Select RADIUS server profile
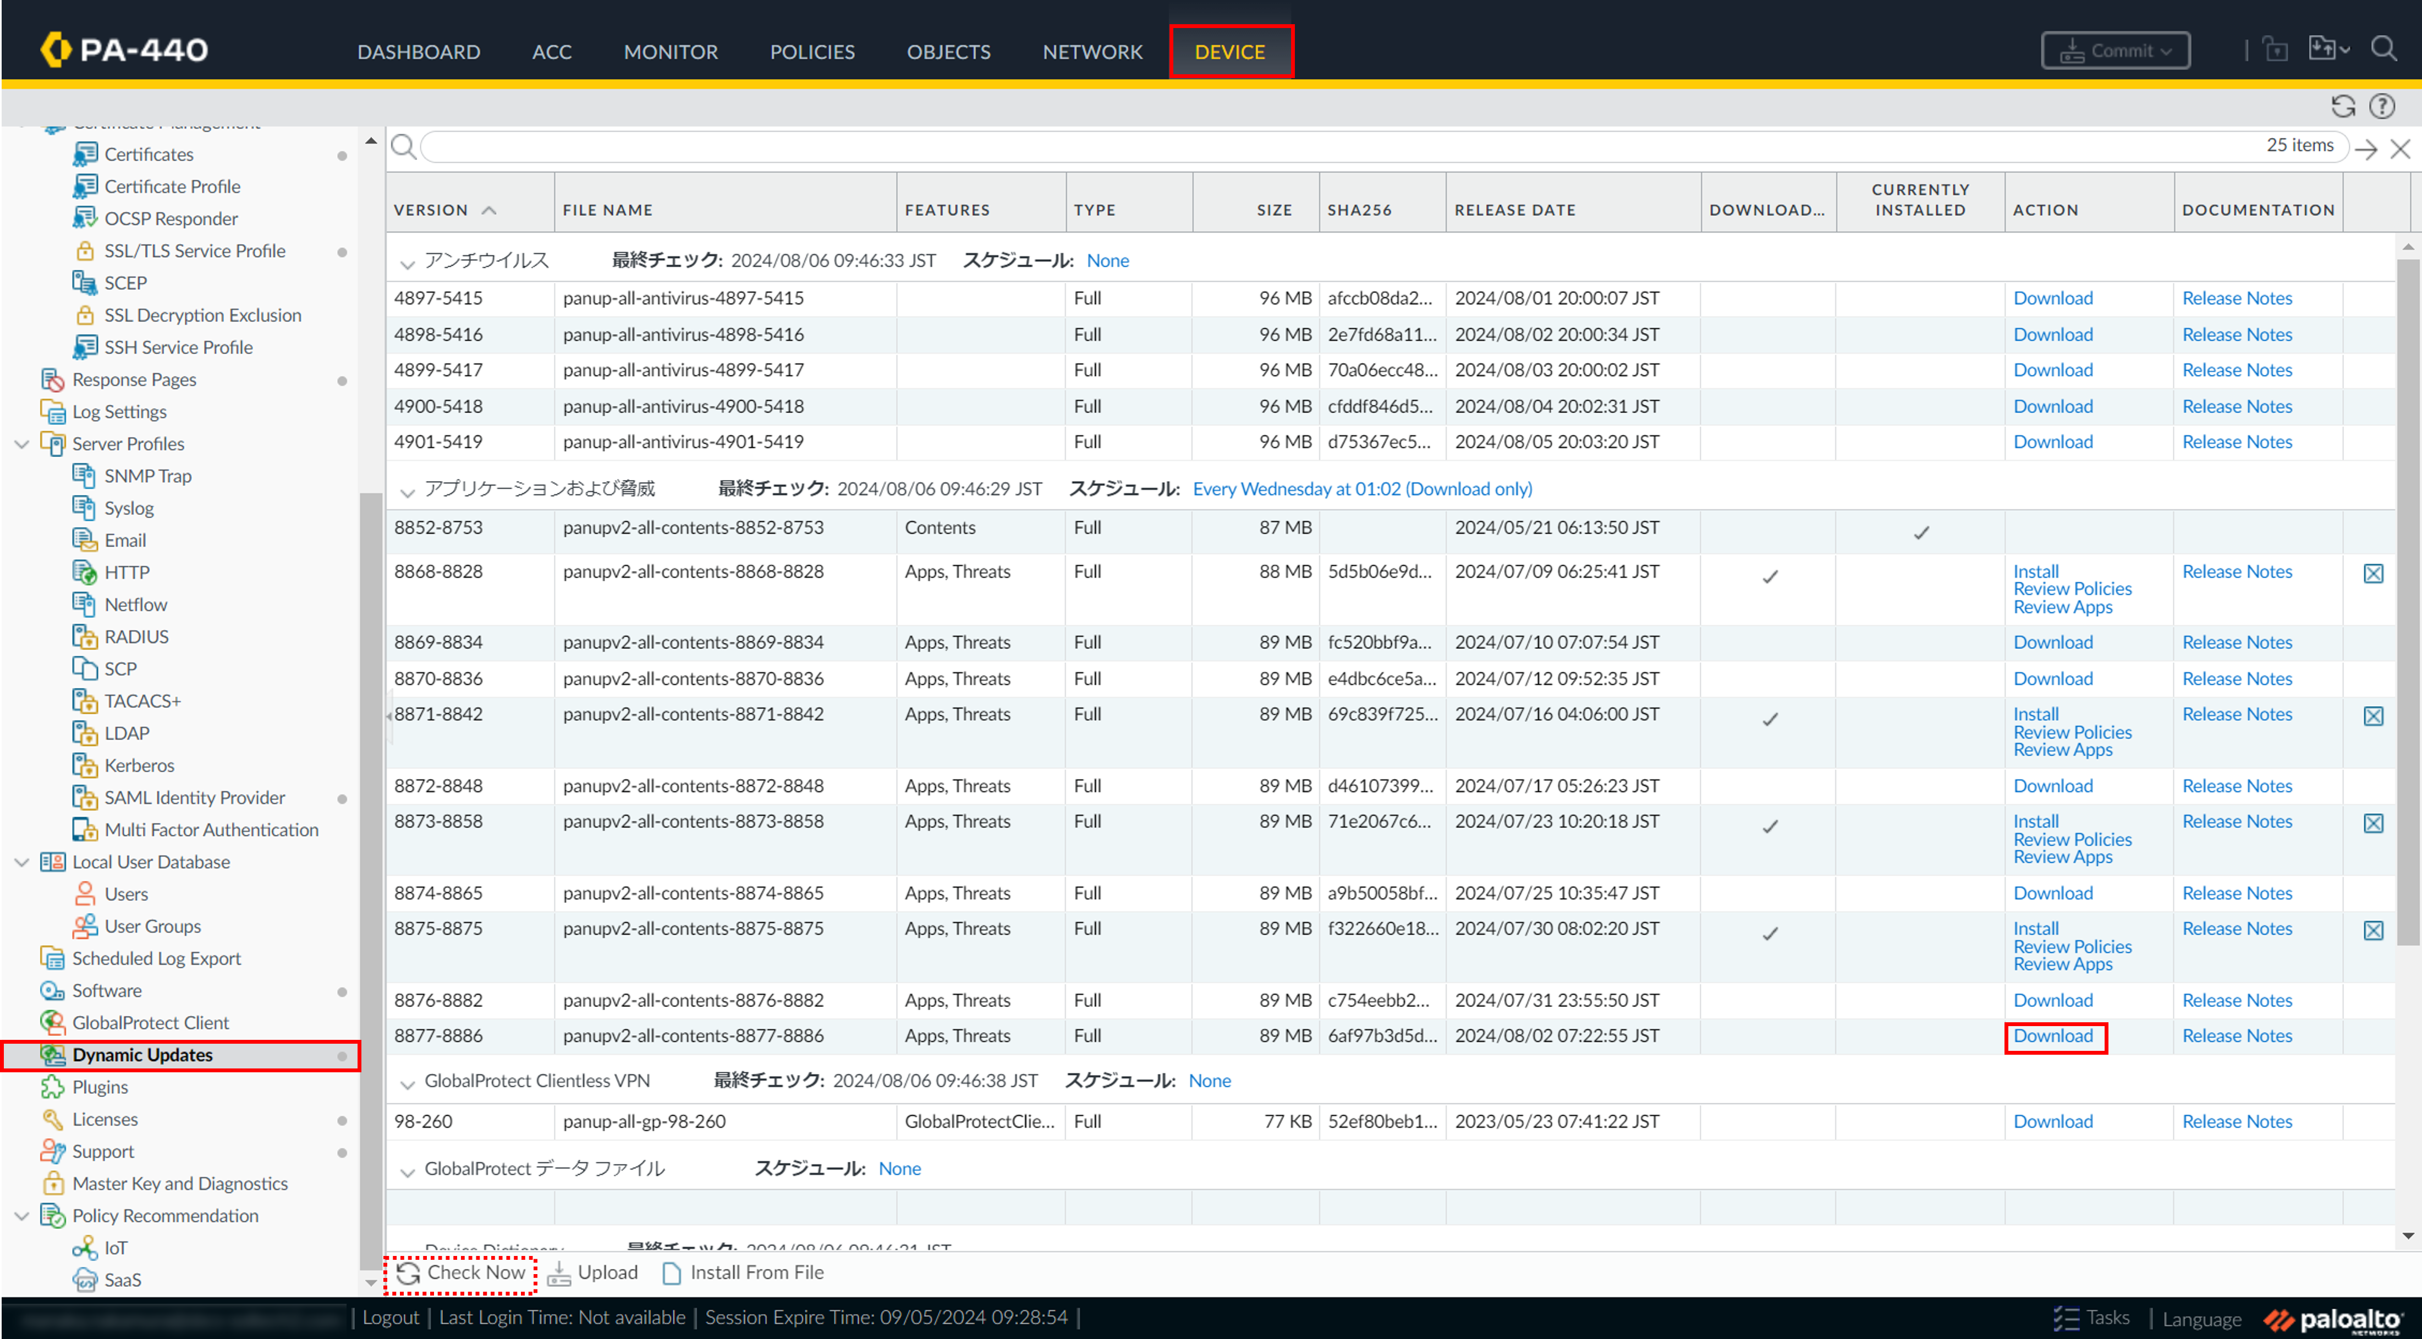The image size is (2422, 1339). coord(136,637)
